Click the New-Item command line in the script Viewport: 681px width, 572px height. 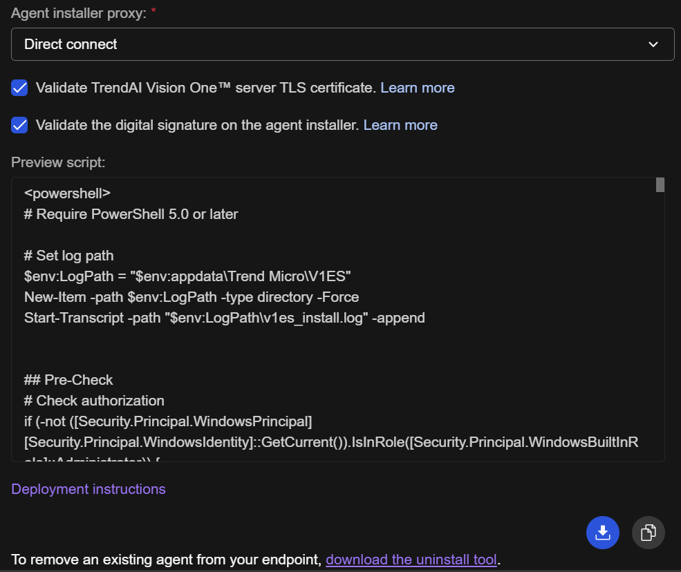coord(191,297)
